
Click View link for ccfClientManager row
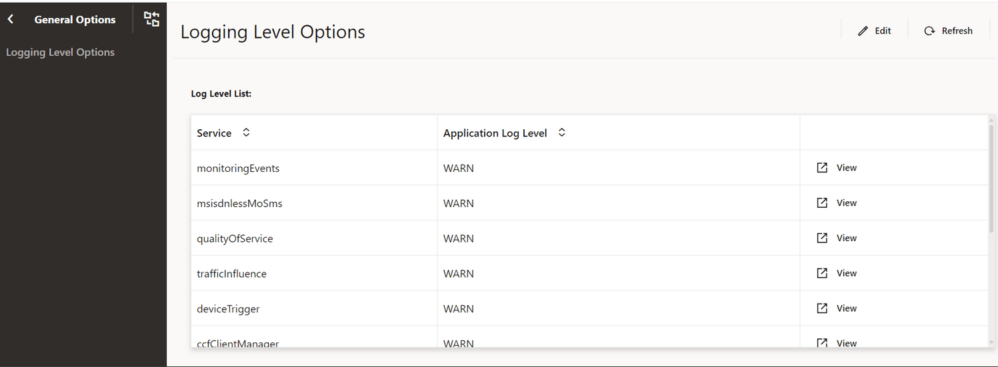[847, 343]
